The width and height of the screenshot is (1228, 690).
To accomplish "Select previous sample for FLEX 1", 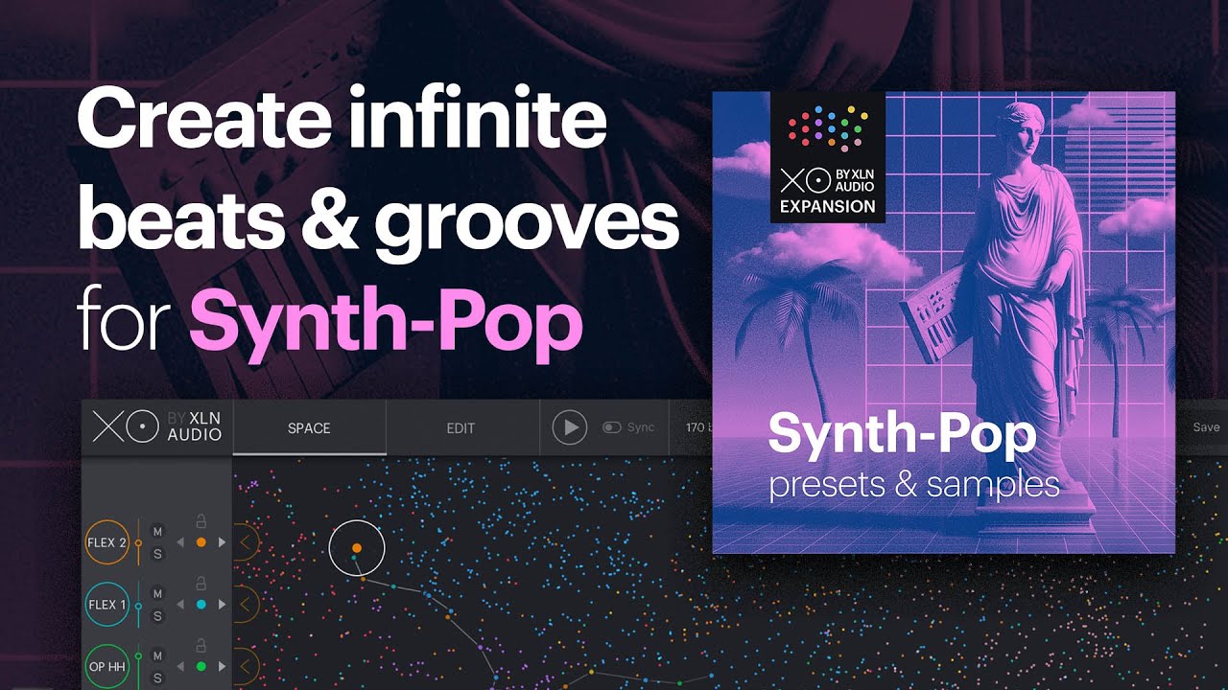I will [179, 605].
